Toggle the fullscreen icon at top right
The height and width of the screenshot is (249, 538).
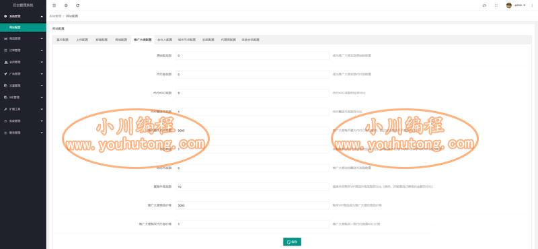click(x=496, y=5)
